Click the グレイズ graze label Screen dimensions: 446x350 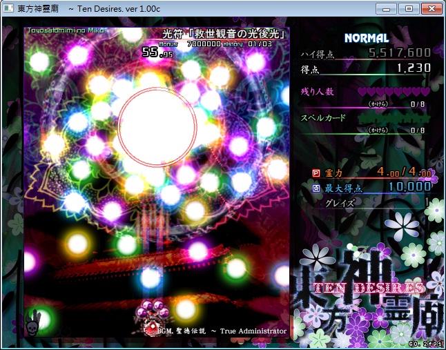[x=340, y=203]
